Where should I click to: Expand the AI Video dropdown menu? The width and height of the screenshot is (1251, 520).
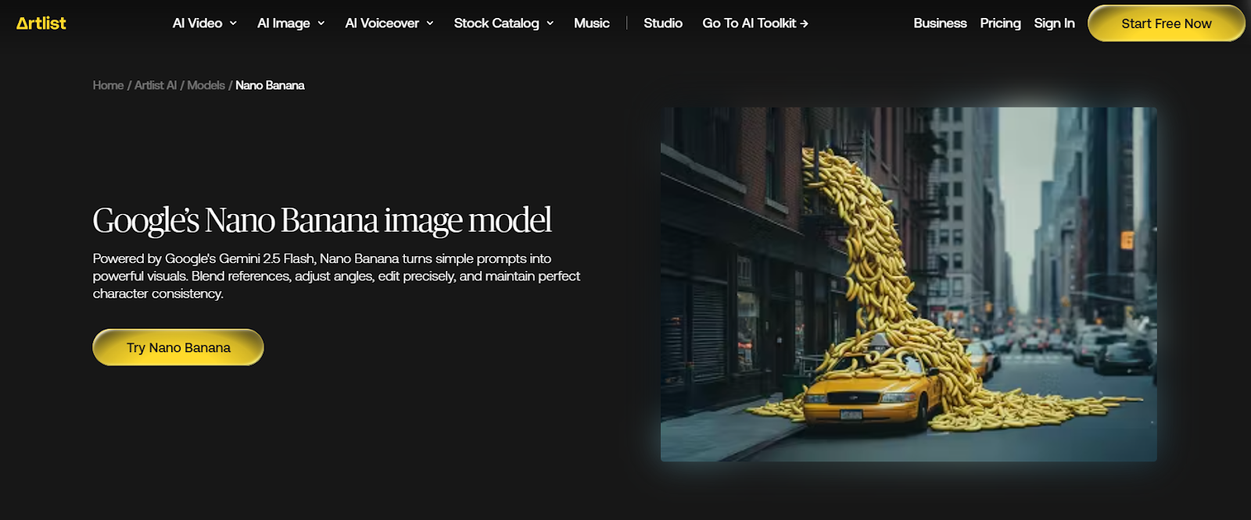[204, 23]
